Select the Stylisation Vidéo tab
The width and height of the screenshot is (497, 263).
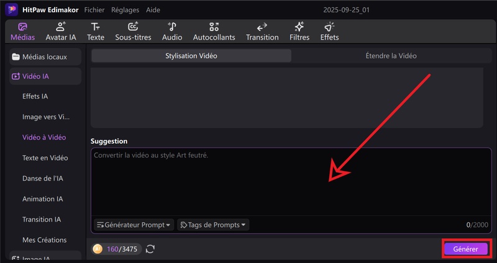point(191,56)
